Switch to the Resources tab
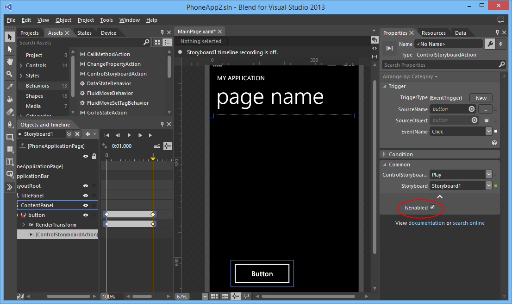The image size is (512, 304). [433, 33]
